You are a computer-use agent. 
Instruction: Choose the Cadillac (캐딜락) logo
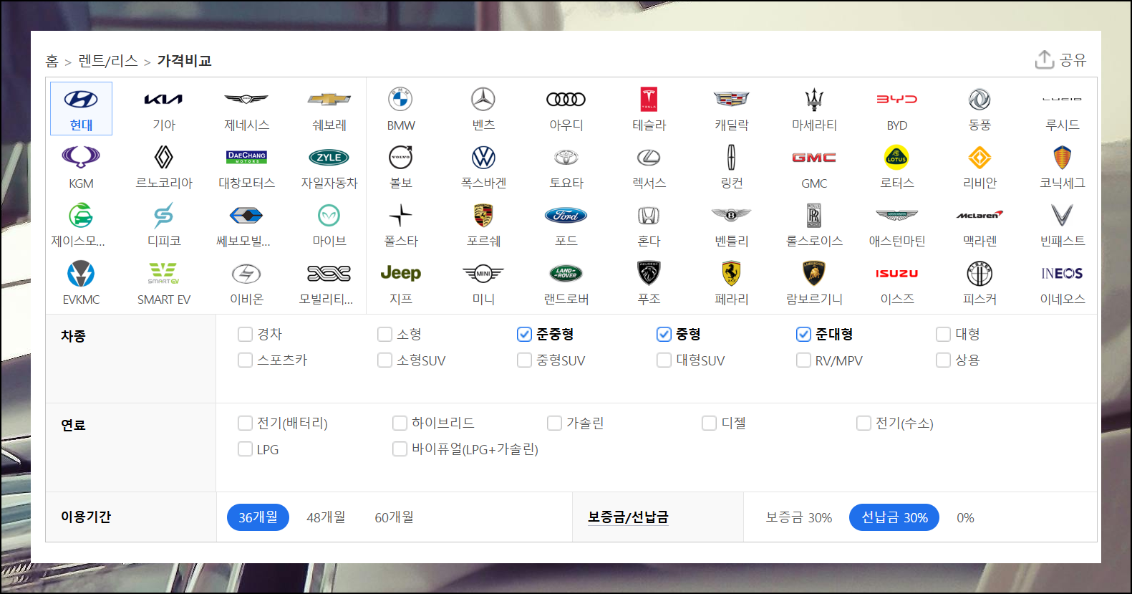[732, 99]
